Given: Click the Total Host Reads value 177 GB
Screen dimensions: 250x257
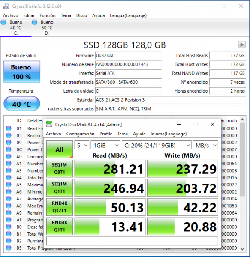Looking at the screenshot, I should click(228, 55).
